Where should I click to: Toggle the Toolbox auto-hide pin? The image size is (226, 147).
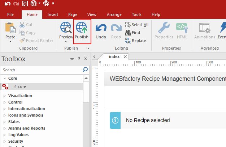(79, 59)
